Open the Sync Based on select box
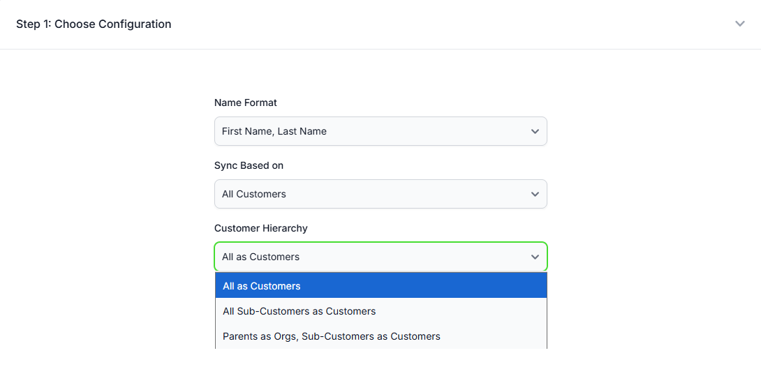 [380, 194]
